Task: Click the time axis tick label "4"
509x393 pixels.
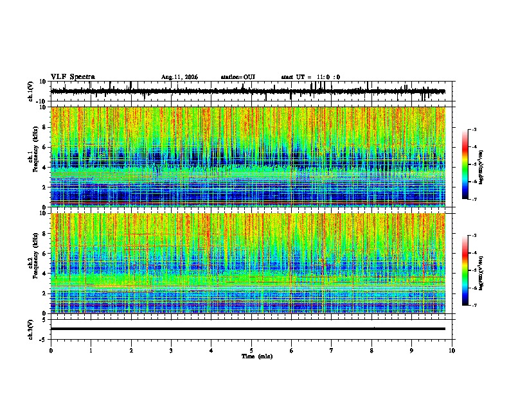Action: click(x=211, y=351)
